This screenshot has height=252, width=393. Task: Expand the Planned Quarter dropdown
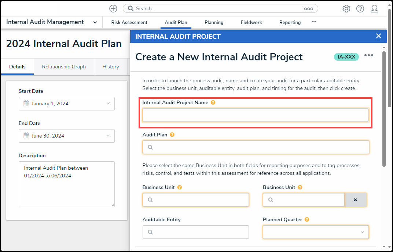pyautogui.click(x=362, y=232)
